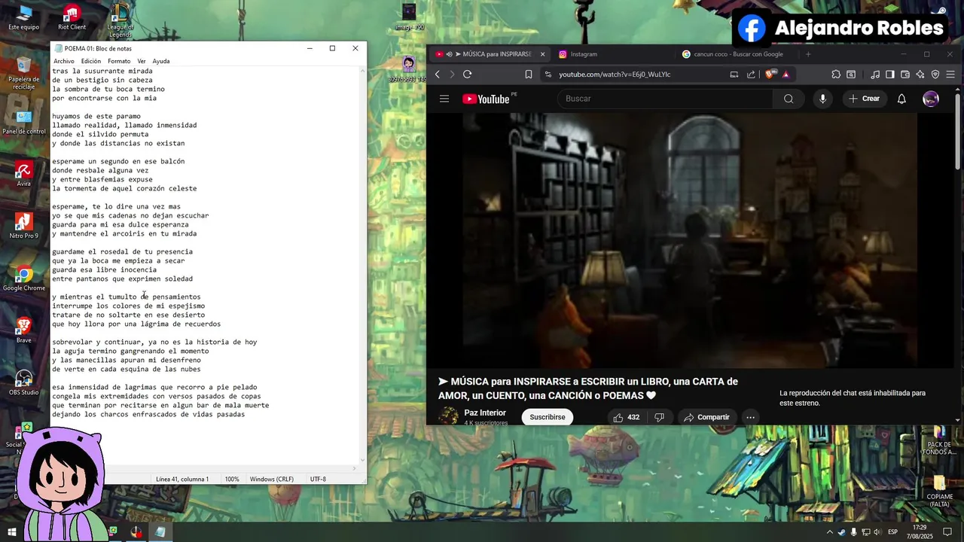Image resolution: width=964 pixels, height=542 pixels.
Task: Start YouTube voice search microphone
Action: point(822,99)
